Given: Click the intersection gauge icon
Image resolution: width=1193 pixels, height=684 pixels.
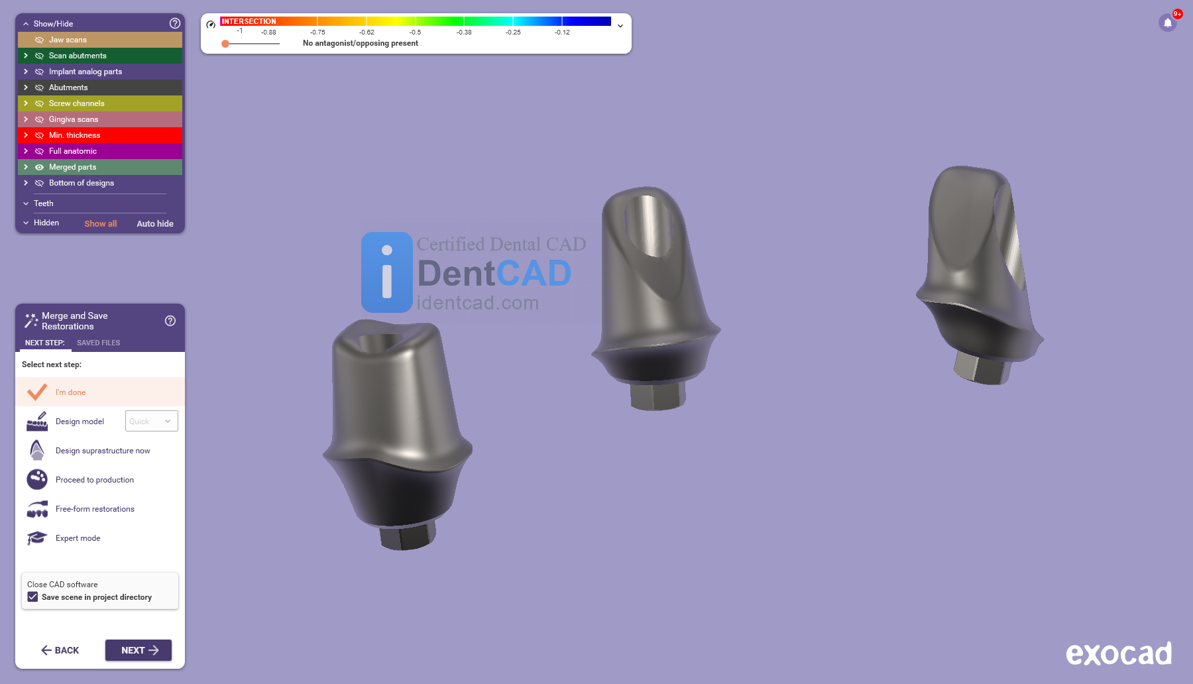Looking at the screenshot, I should click(211, 25).
